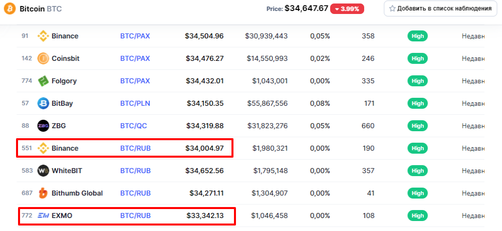Click the volume share 0,08% in BitBay row
This screenshot has height=231, width=502.
320,103
